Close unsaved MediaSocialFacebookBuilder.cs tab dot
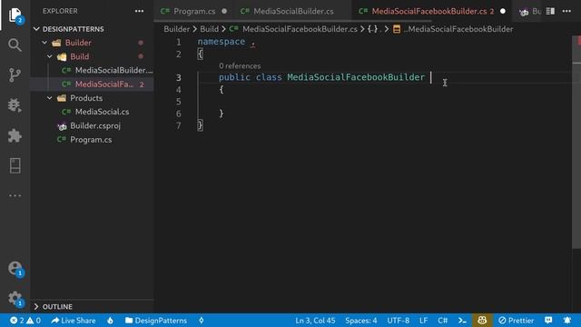This screenshot has height=327, width=581. click(503, 11)
